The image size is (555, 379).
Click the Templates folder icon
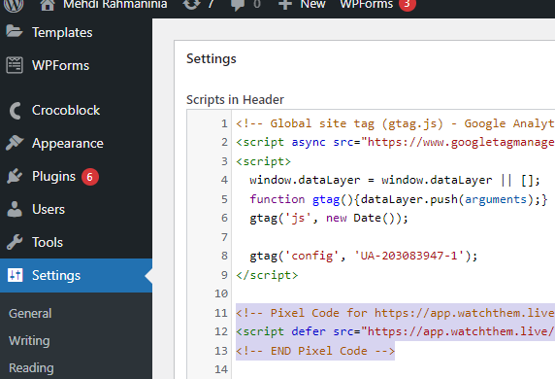15,32
